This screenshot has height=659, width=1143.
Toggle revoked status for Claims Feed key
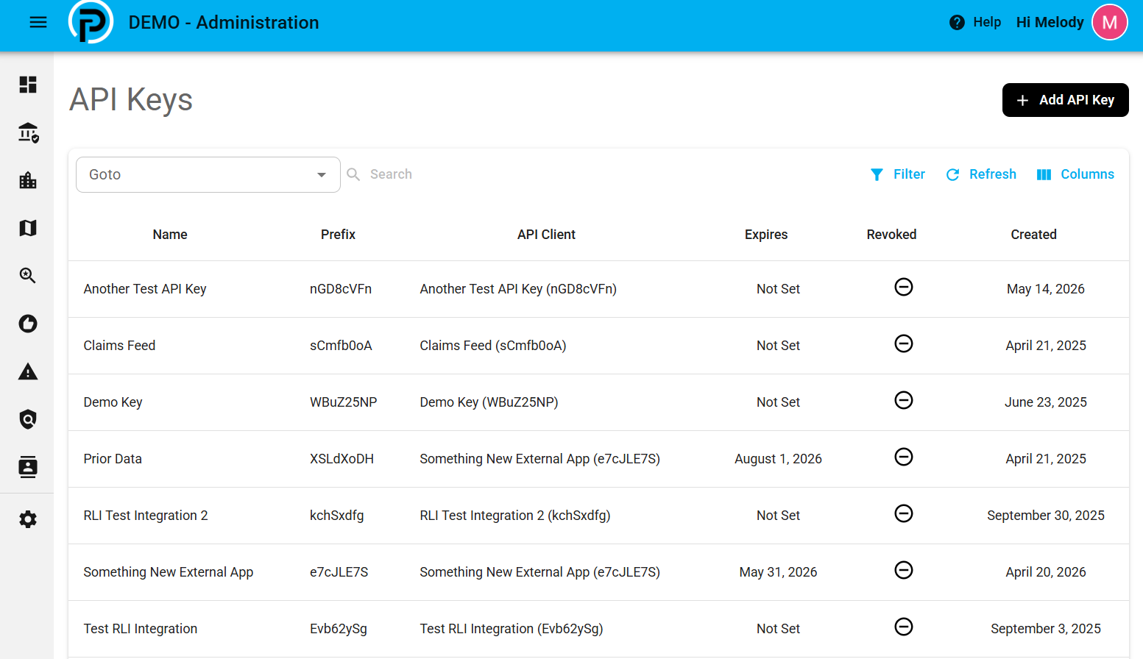pos(904,343)
